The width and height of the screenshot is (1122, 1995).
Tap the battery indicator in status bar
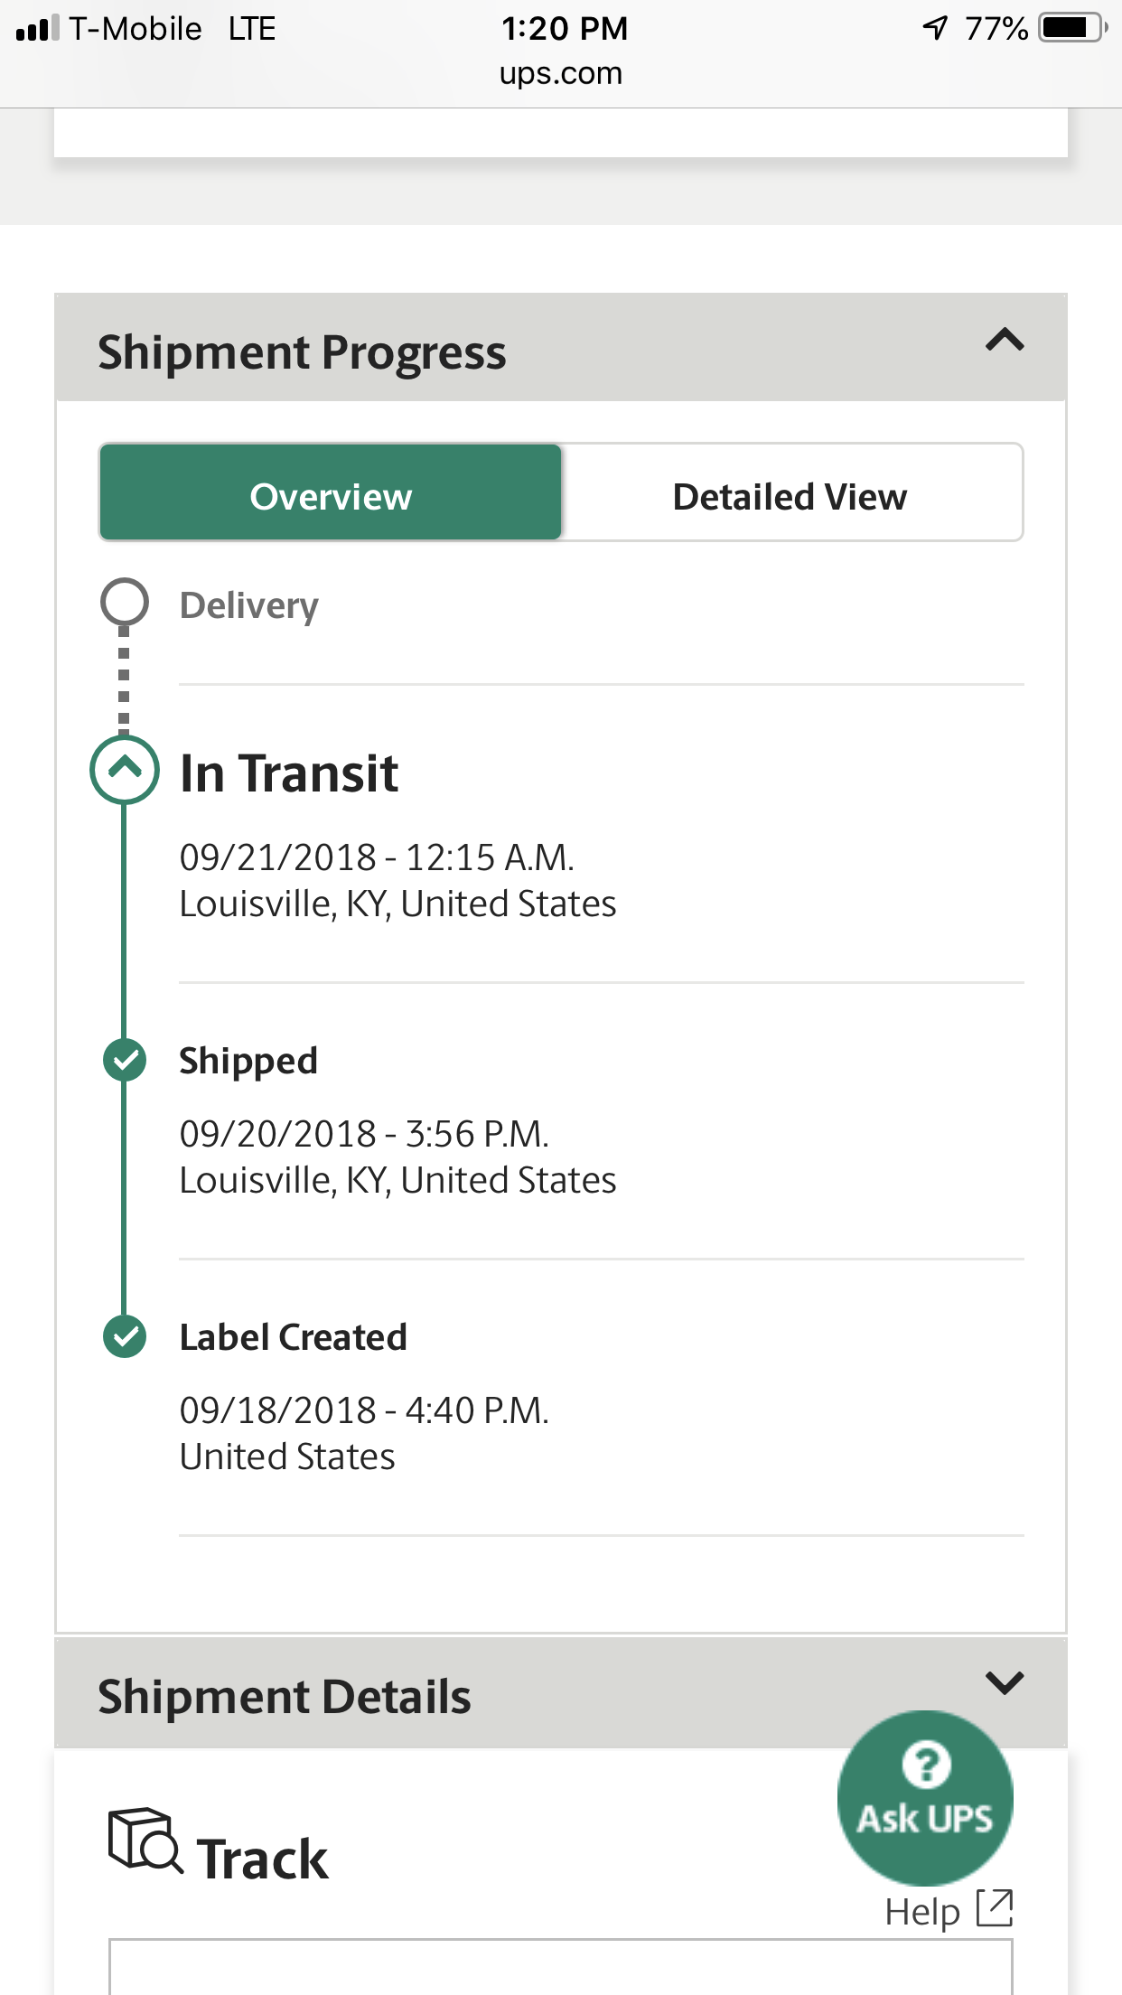pos(1073,28)
